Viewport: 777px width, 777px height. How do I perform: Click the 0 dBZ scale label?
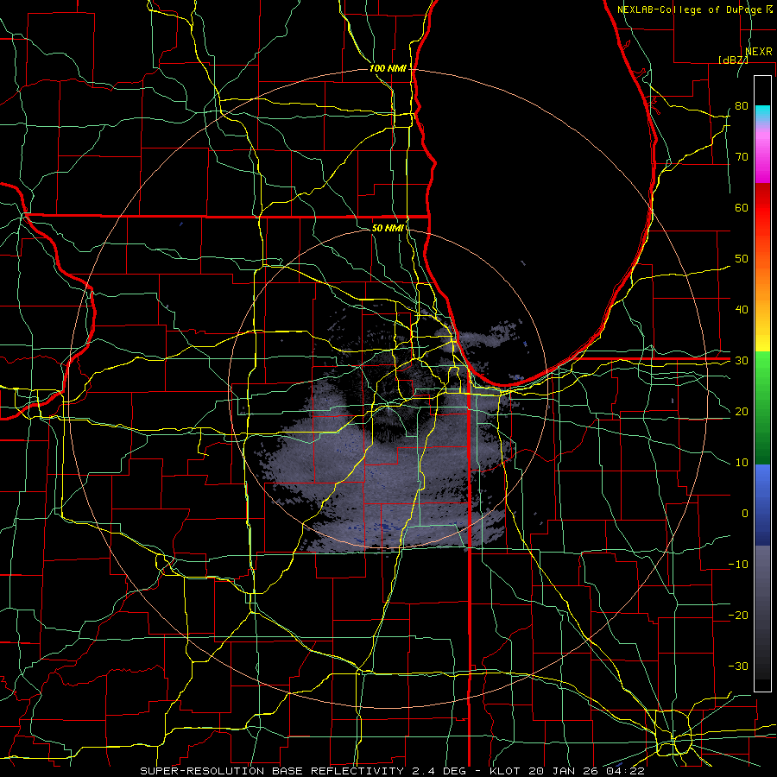coord(745,514)
